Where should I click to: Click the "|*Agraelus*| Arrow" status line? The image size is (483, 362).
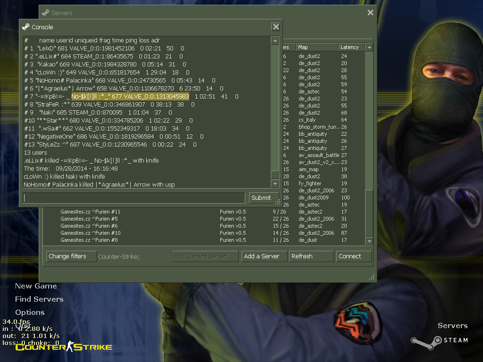[x=124, y=88]
